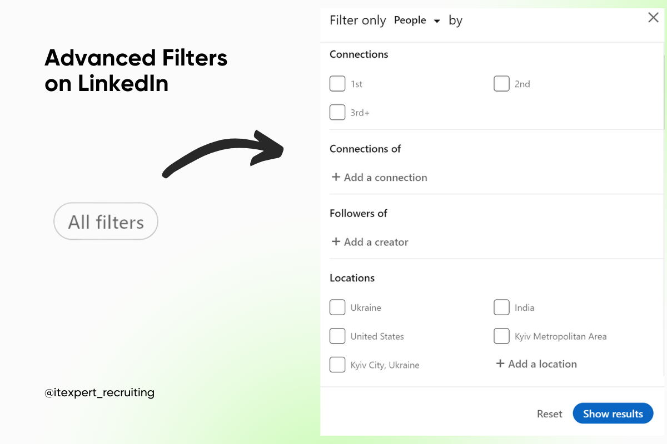
Task: Click the plus icon to add a connection
Action: (x=336, y=177)
